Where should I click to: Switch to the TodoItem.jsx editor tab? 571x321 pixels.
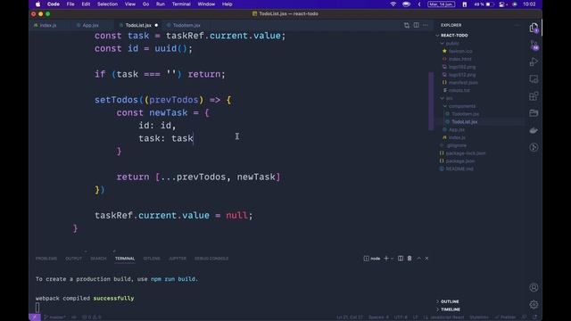point(186,26)
